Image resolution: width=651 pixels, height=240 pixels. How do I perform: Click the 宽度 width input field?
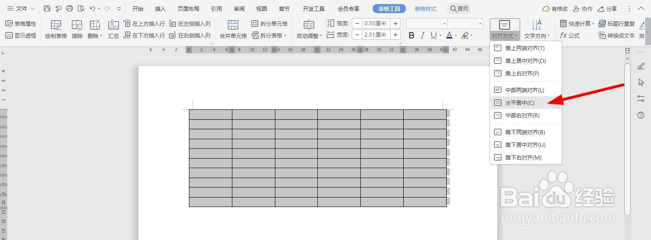(x=376, y=35)
